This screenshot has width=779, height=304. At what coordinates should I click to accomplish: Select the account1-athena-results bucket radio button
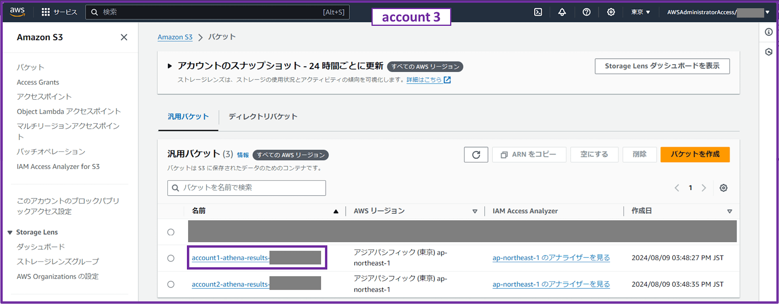click(171, 258)
